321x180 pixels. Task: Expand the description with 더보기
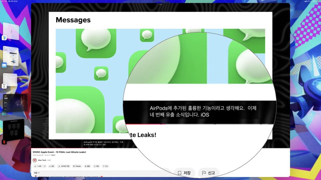coord(53,155)
